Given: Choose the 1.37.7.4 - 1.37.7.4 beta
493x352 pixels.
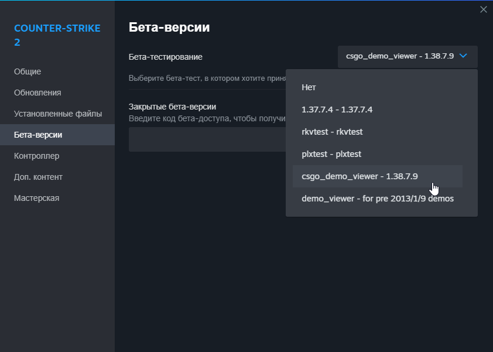Looking at the screenshot, I should pyautogui.click(x=377, y=110).
